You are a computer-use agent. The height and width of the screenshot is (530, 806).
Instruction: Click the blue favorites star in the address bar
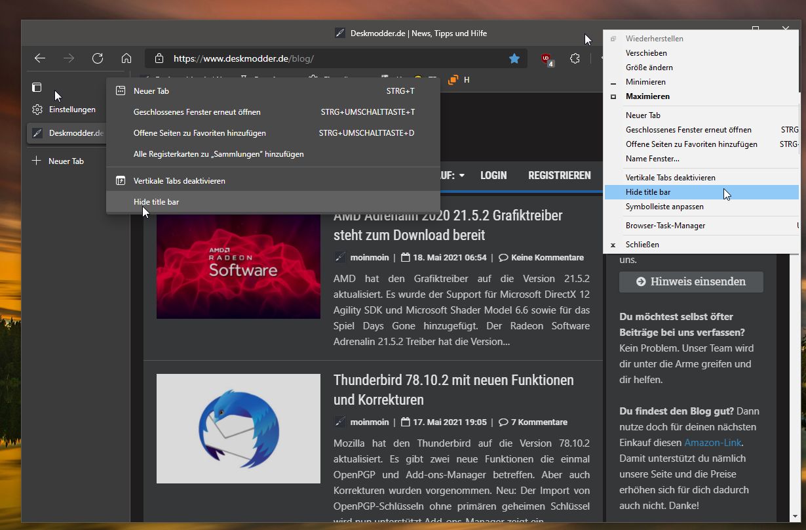tap(514, 58)
